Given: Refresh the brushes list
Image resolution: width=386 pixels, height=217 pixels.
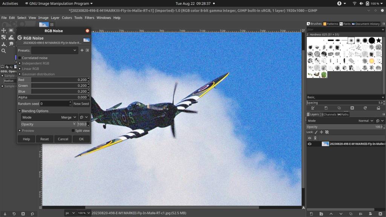Looking at the screenshot, I should [365, 108].
